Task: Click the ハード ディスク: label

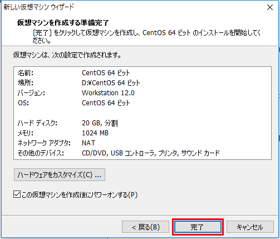Action: point(37,123)
